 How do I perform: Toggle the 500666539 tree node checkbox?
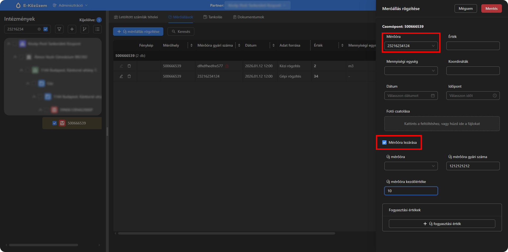(55, 123)
